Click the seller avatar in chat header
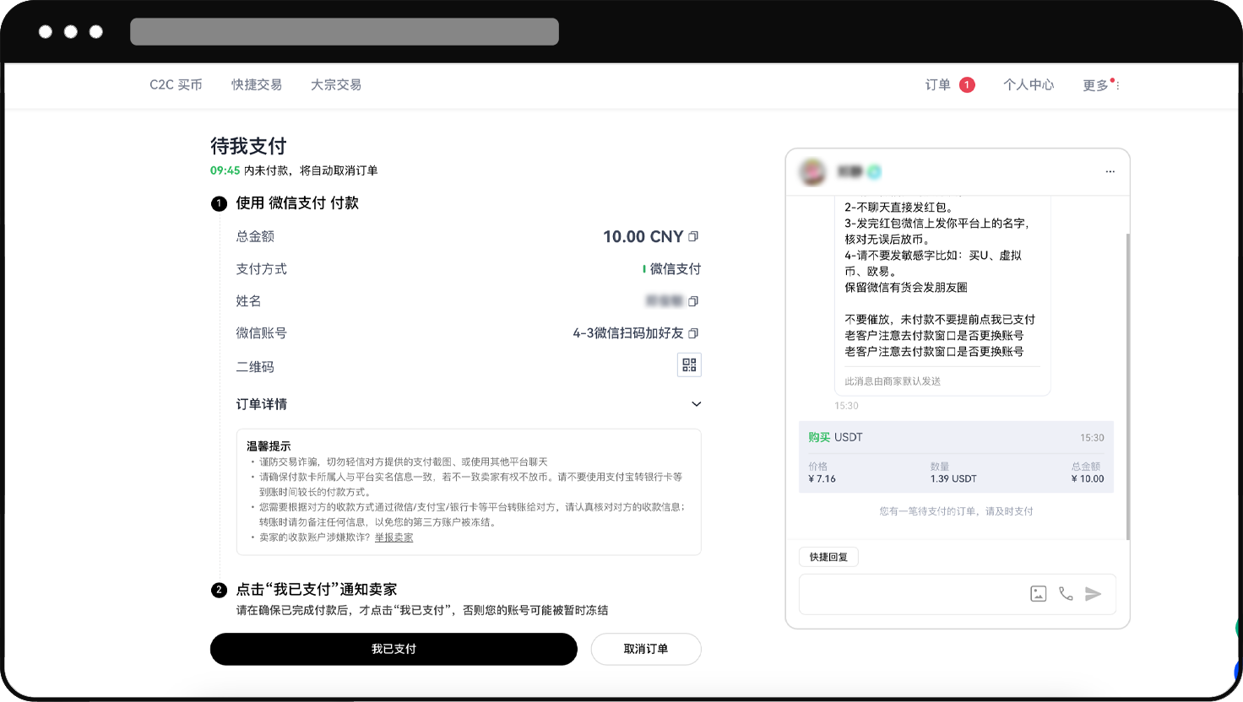This screenshot has height=702, width=1243. point(813,171)
